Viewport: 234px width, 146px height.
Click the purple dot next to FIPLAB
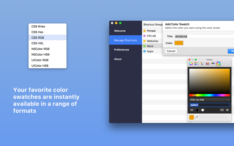click(144, 36)
